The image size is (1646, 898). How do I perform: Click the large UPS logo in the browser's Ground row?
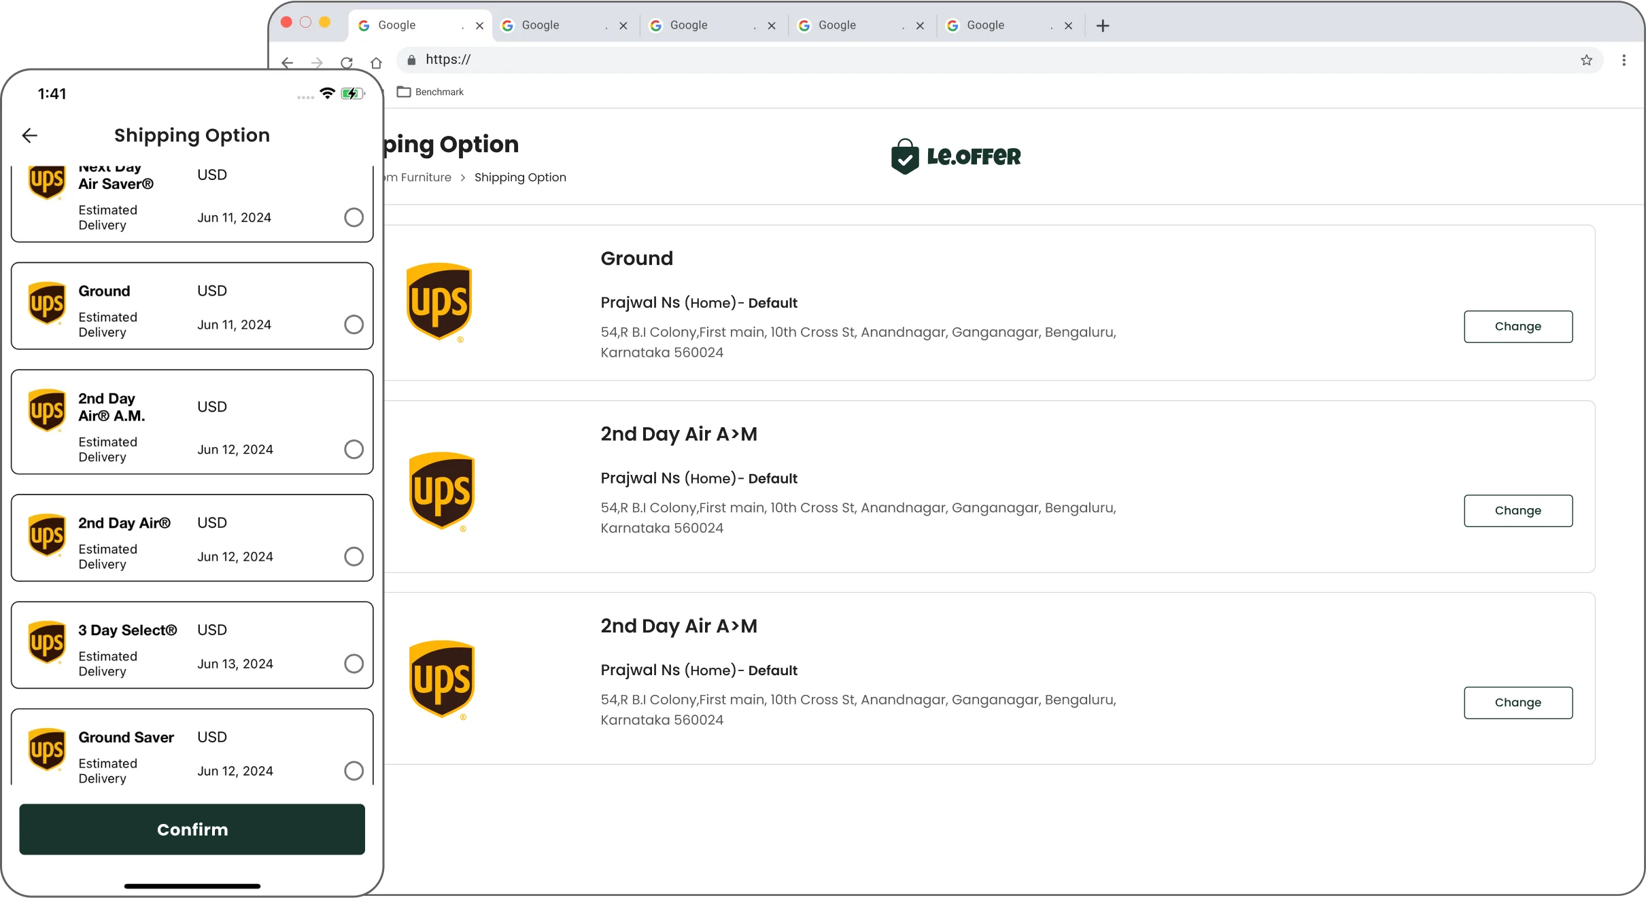[x=439, y=302]
